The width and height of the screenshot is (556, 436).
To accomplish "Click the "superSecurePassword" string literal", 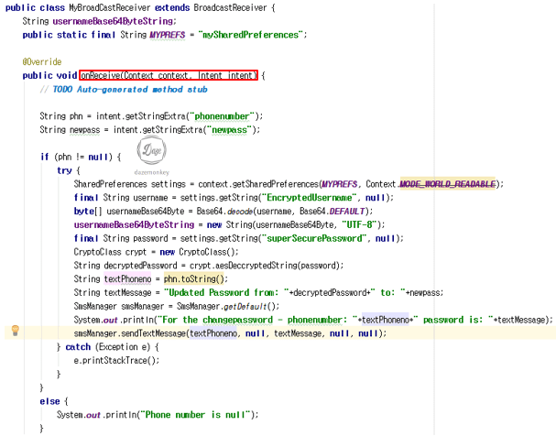I will [313, 238].
